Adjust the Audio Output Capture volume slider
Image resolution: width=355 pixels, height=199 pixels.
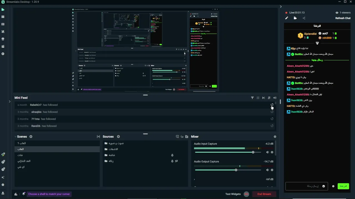(236, 170)
